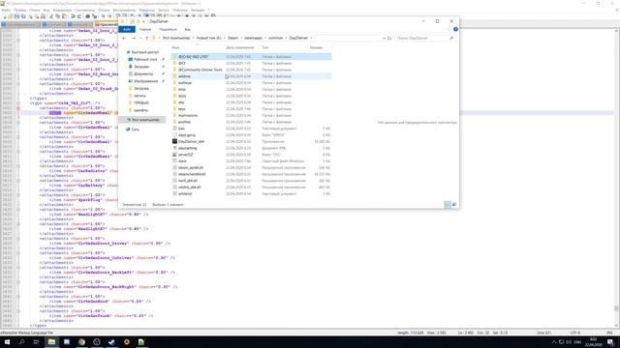Refresh the DayZServer folder view
Screen dimensions: 620x348
pos(389,38)
